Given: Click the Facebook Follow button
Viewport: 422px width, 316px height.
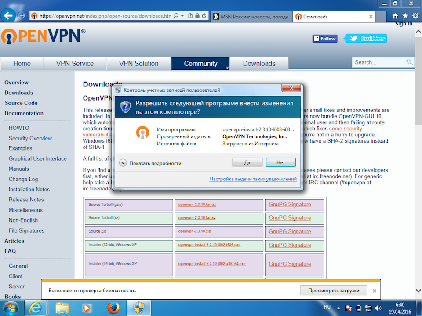Looking at the screenshot, I should click(x=325, y=39).
